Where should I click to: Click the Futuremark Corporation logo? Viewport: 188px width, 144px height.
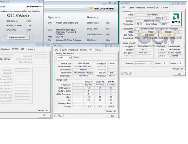[101, 9]
